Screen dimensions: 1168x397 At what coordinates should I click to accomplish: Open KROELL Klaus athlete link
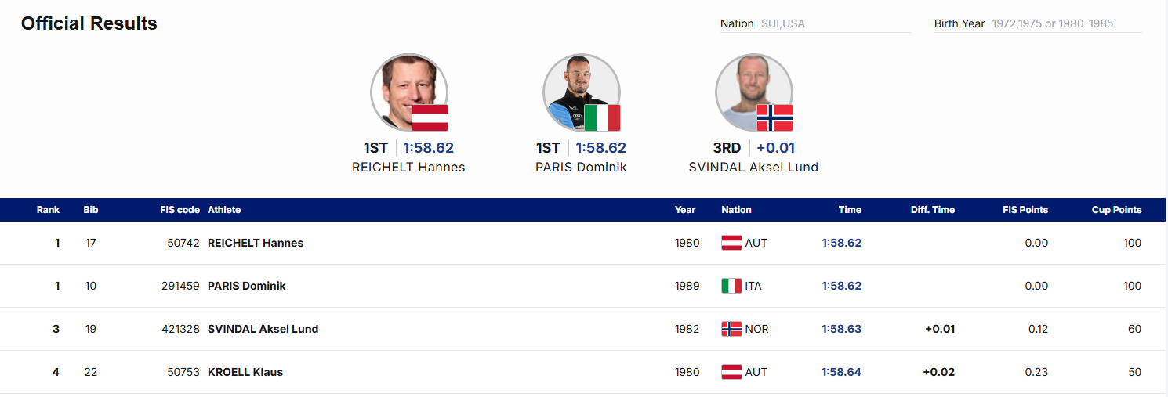245,372
